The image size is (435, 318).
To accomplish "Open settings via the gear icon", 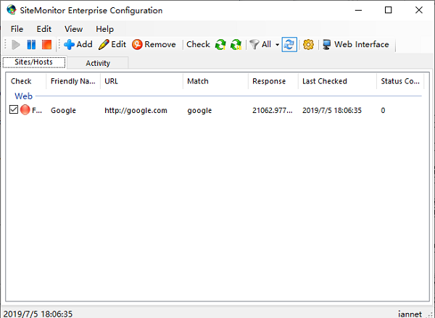I will pyautogui.click(x=308, y=44).
